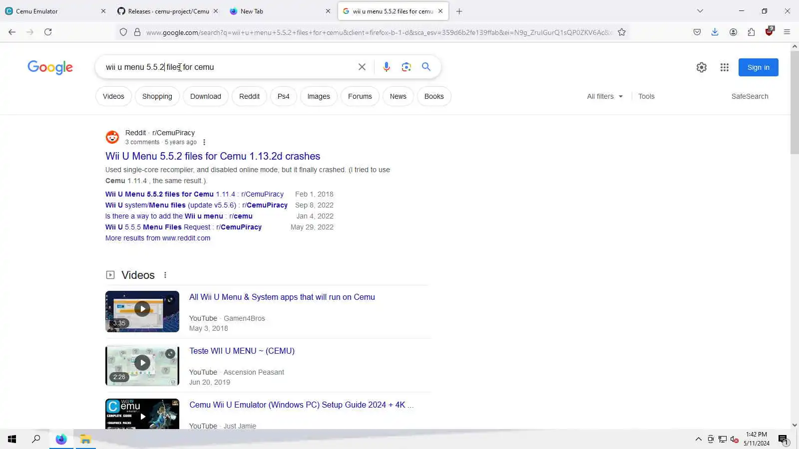Open 'Teste WII U MENU ~ (CEMU)' video link
The width and height of the screenshot is (799, 449).
click(242, 351)
